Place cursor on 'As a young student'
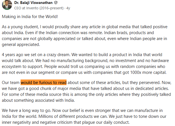 20,27
